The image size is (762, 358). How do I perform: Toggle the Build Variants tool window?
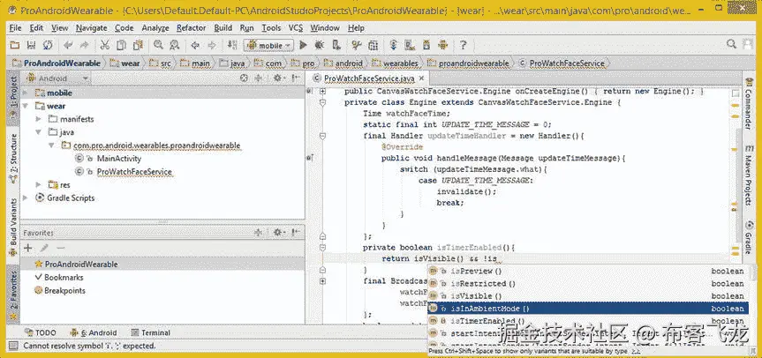(x=13, y=227)
